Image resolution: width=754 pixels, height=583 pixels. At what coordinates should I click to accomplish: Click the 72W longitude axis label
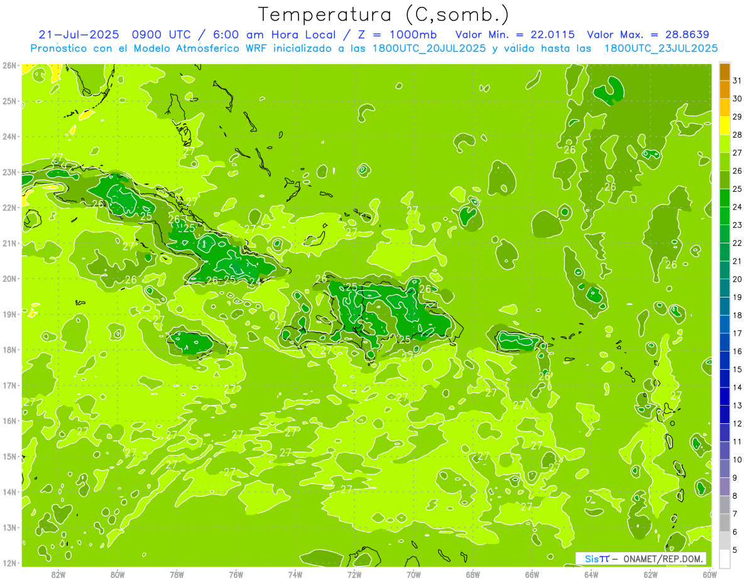pyautogui.click(x=354, y=574)
